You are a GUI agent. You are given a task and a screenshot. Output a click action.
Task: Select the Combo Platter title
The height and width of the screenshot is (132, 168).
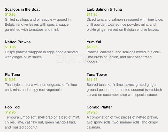point(99,107)
